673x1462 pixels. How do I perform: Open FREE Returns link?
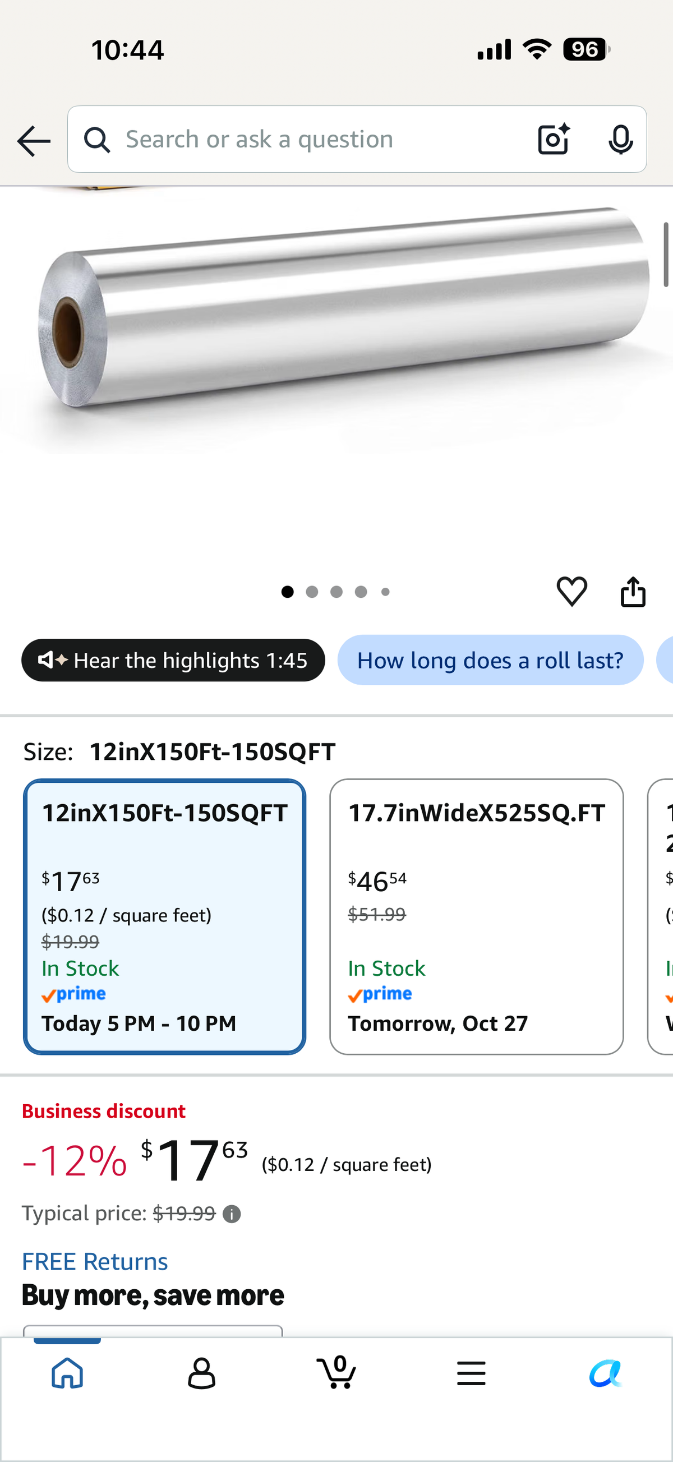[x=95, y=1262]
